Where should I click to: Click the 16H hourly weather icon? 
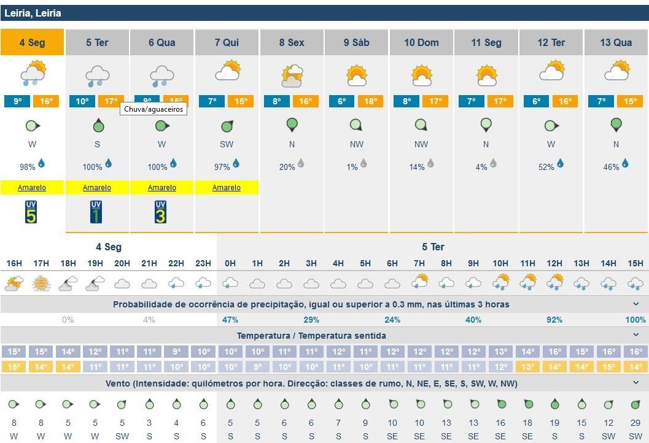pyautogui.click(x=14, y=283)
